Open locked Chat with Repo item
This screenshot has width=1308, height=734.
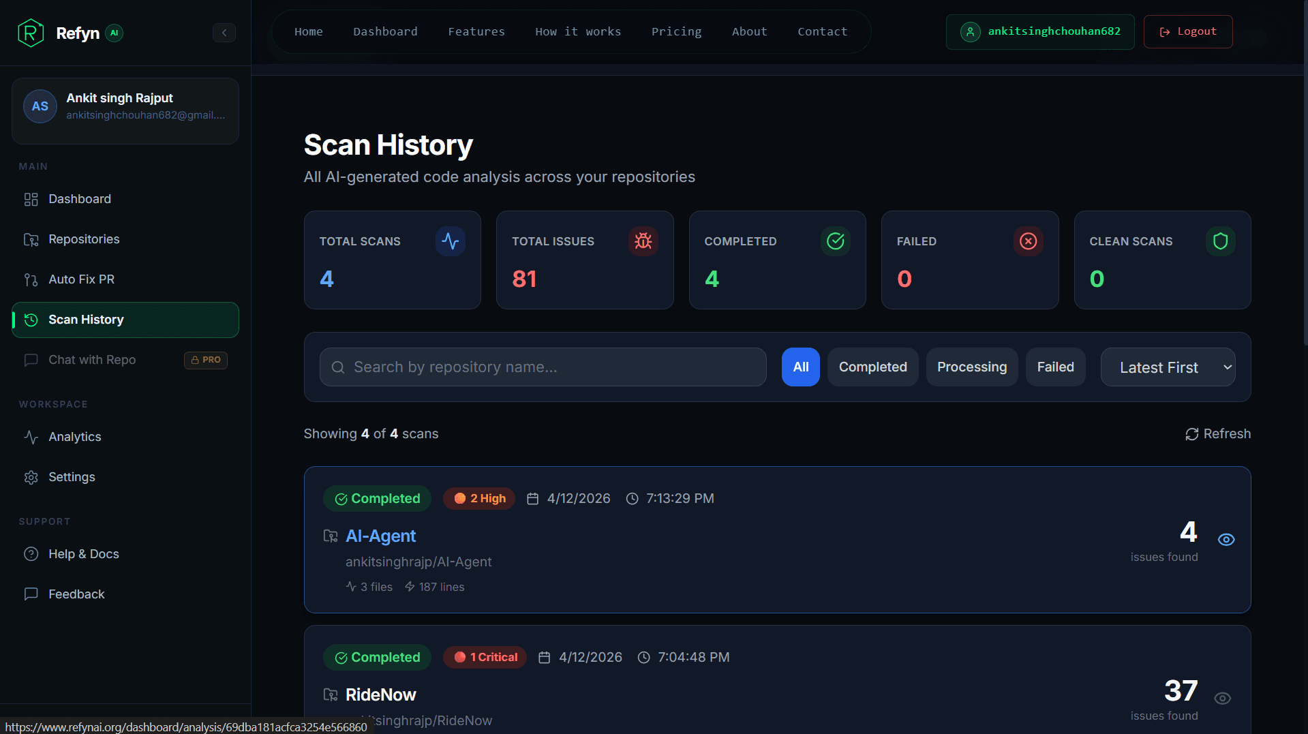pos(91,360)
